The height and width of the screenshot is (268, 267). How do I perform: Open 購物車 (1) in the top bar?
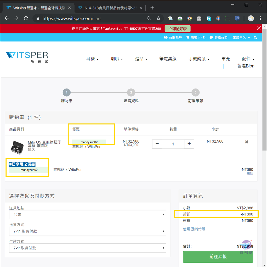tap(196, 37)
